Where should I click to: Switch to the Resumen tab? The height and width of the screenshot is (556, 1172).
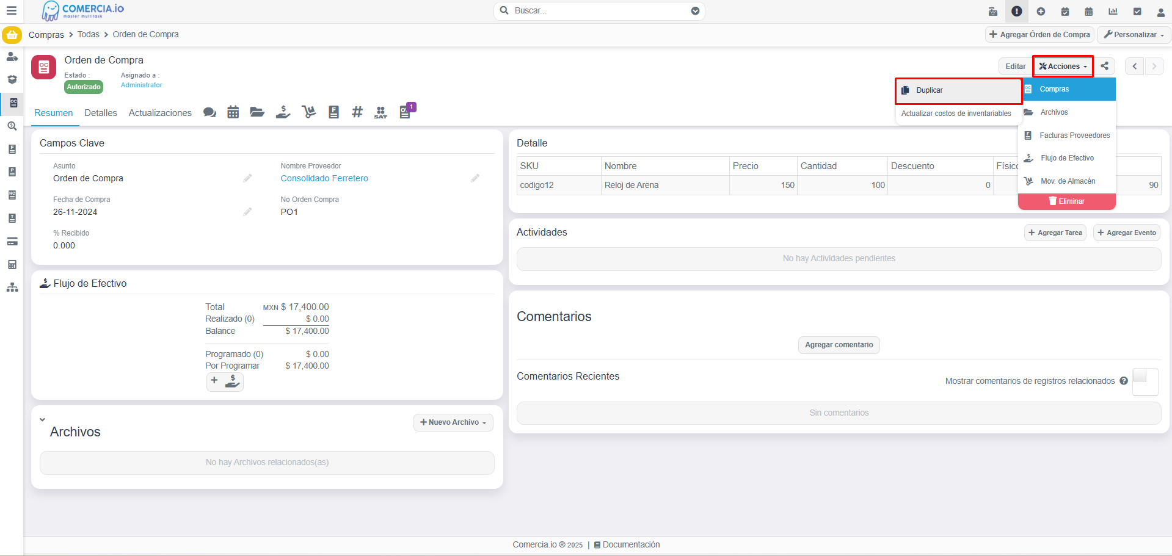[54, 113]
